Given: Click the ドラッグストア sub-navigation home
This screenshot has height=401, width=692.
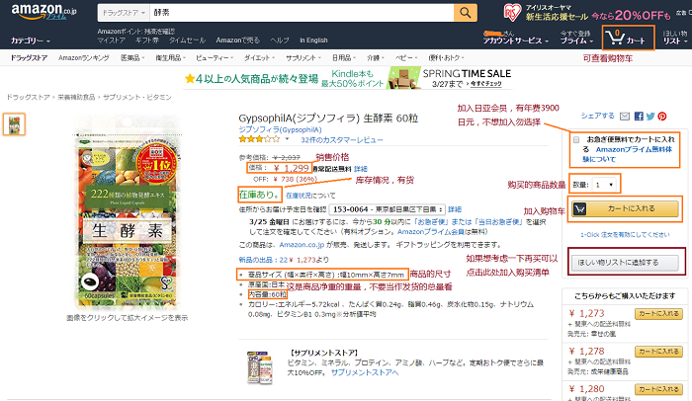Looking at the screenshot, I should click(29, 58).
